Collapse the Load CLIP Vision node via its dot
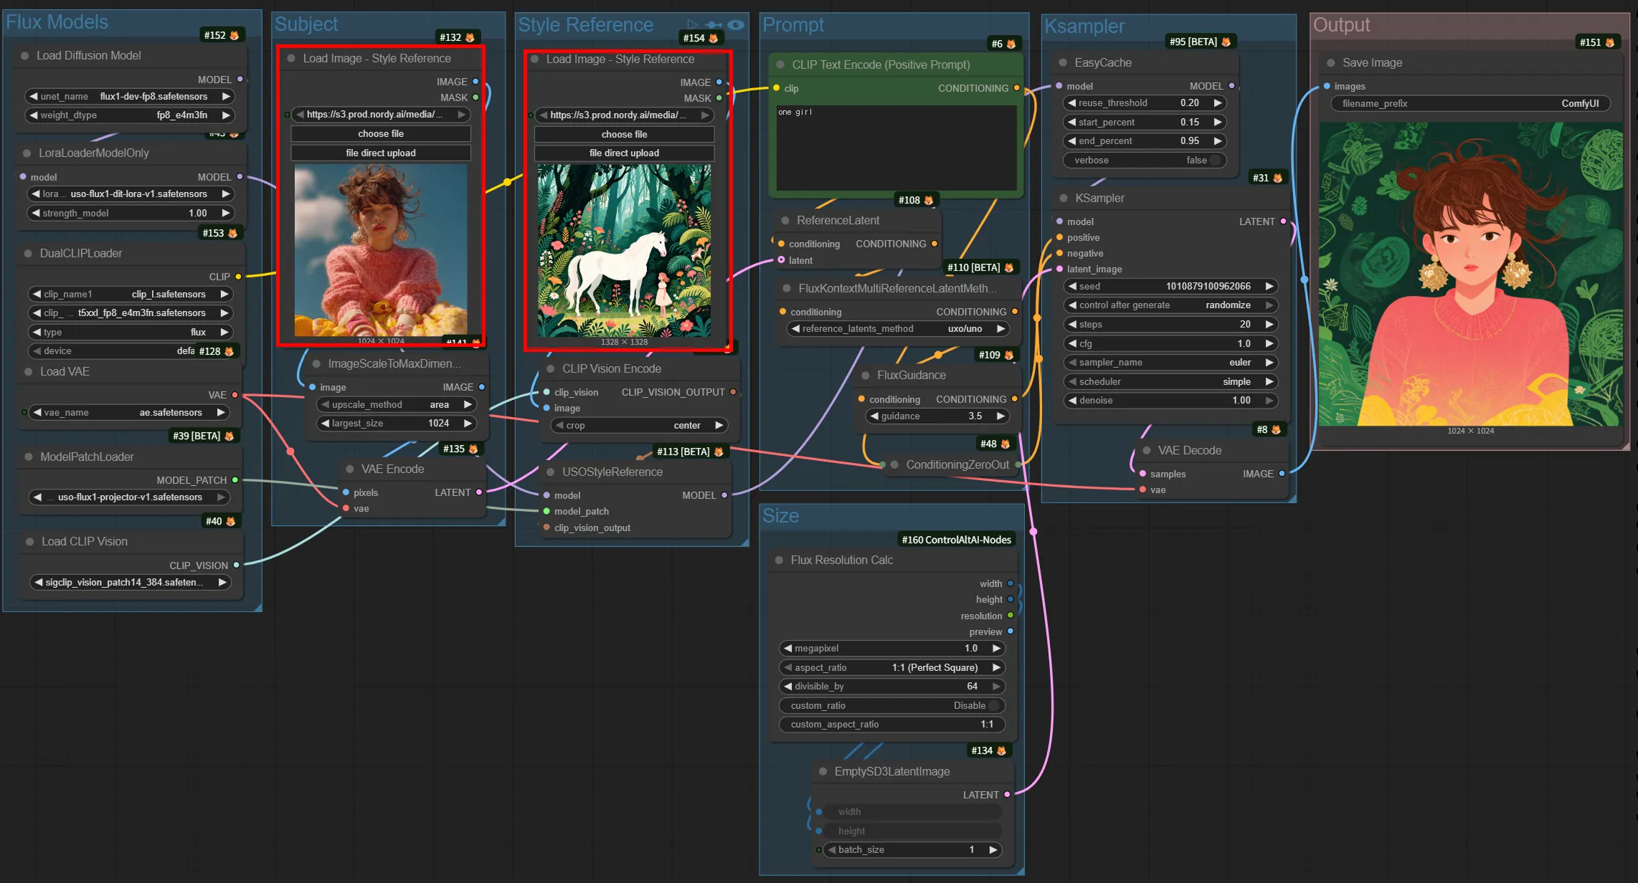1638x883 pixels. tap(29, 542)
